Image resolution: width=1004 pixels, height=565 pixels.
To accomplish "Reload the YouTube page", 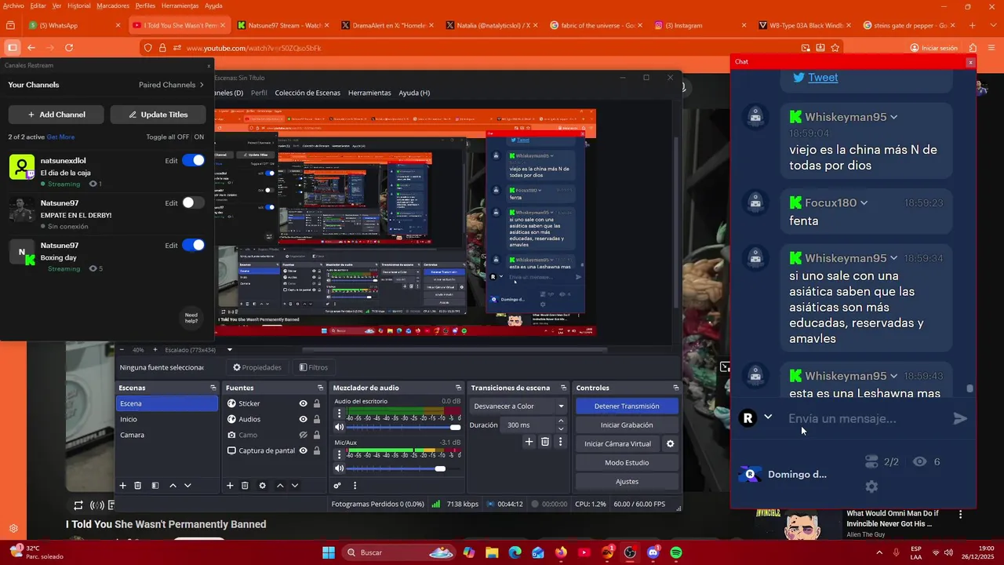I will click(x=69, y=48).
